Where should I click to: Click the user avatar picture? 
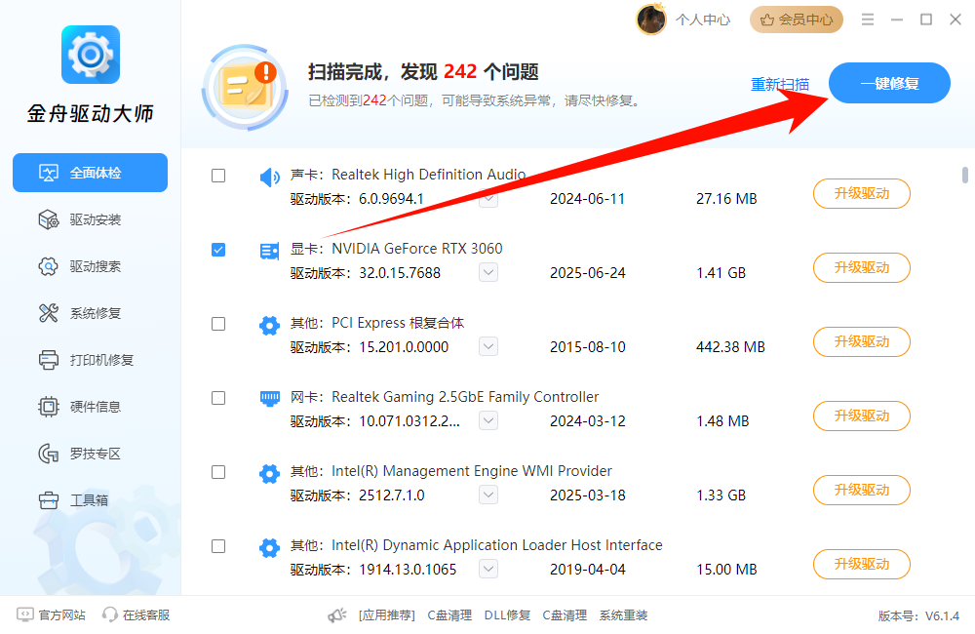click(651, 20)
